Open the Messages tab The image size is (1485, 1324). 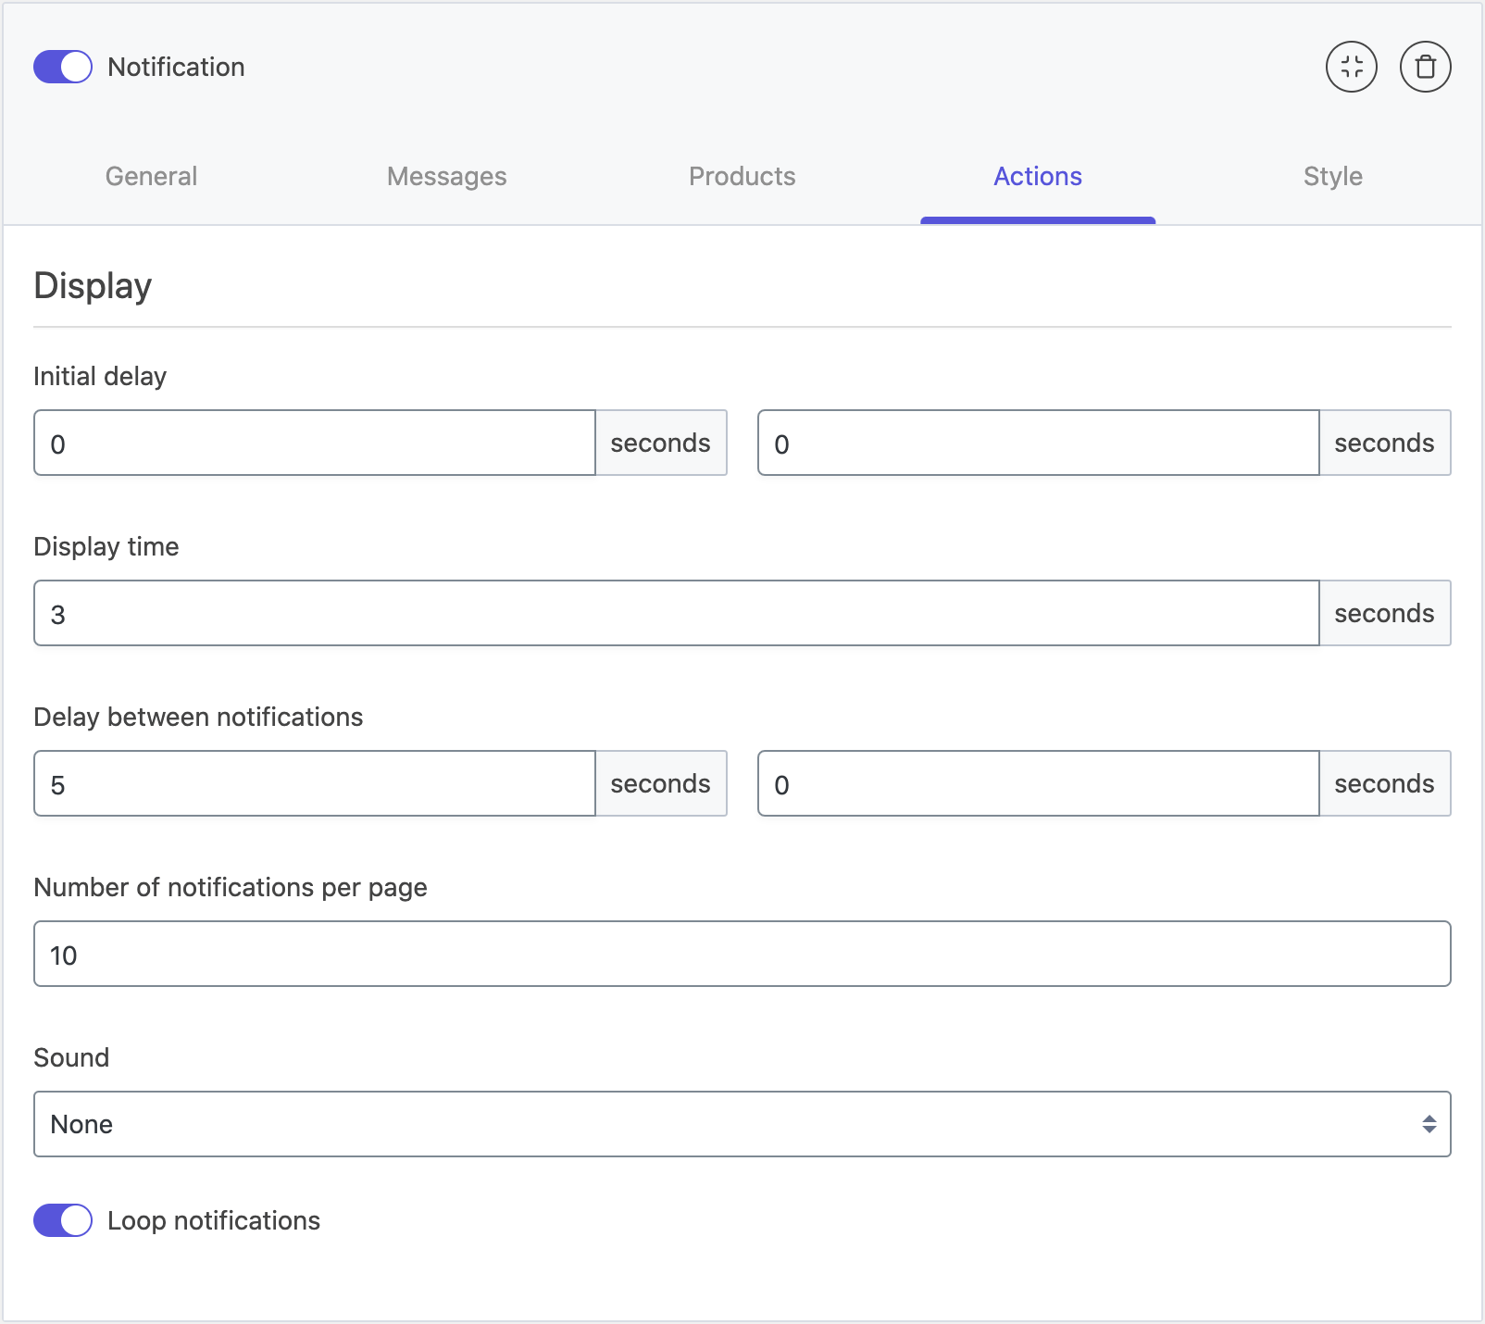[447, 176]
